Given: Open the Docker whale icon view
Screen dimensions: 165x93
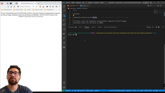Looking at the screenshot, I should 64,34.
